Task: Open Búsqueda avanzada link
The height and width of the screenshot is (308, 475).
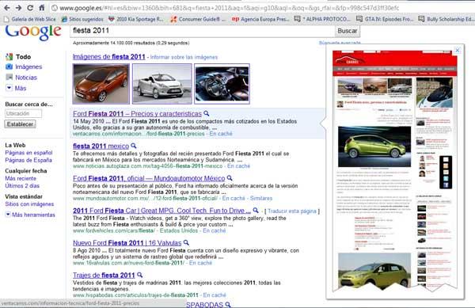Action: [340, 43]
